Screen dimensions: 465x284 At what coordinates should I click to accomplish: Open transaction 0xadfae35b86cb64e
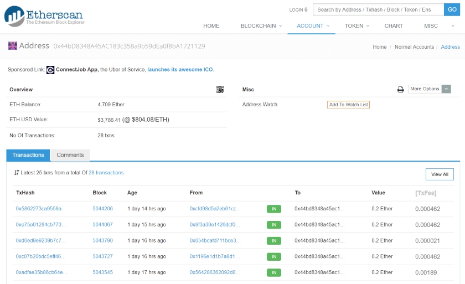[42, 272]
